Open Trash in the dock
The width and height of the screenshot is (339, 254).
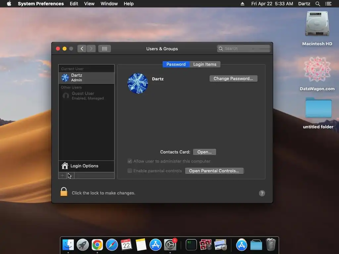point(271,244)
